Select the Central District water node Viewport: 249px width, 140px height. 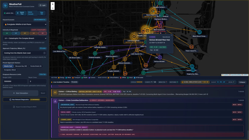pyautogui.click(x=192, y=66)
